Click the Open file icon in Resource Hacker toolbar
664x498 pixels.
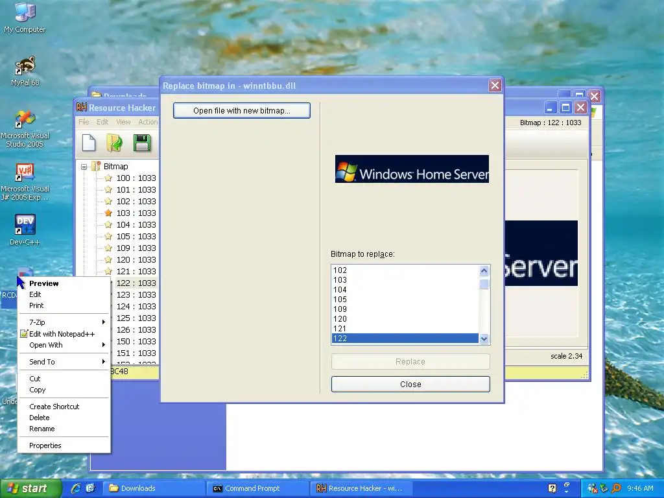click(114, 143)
